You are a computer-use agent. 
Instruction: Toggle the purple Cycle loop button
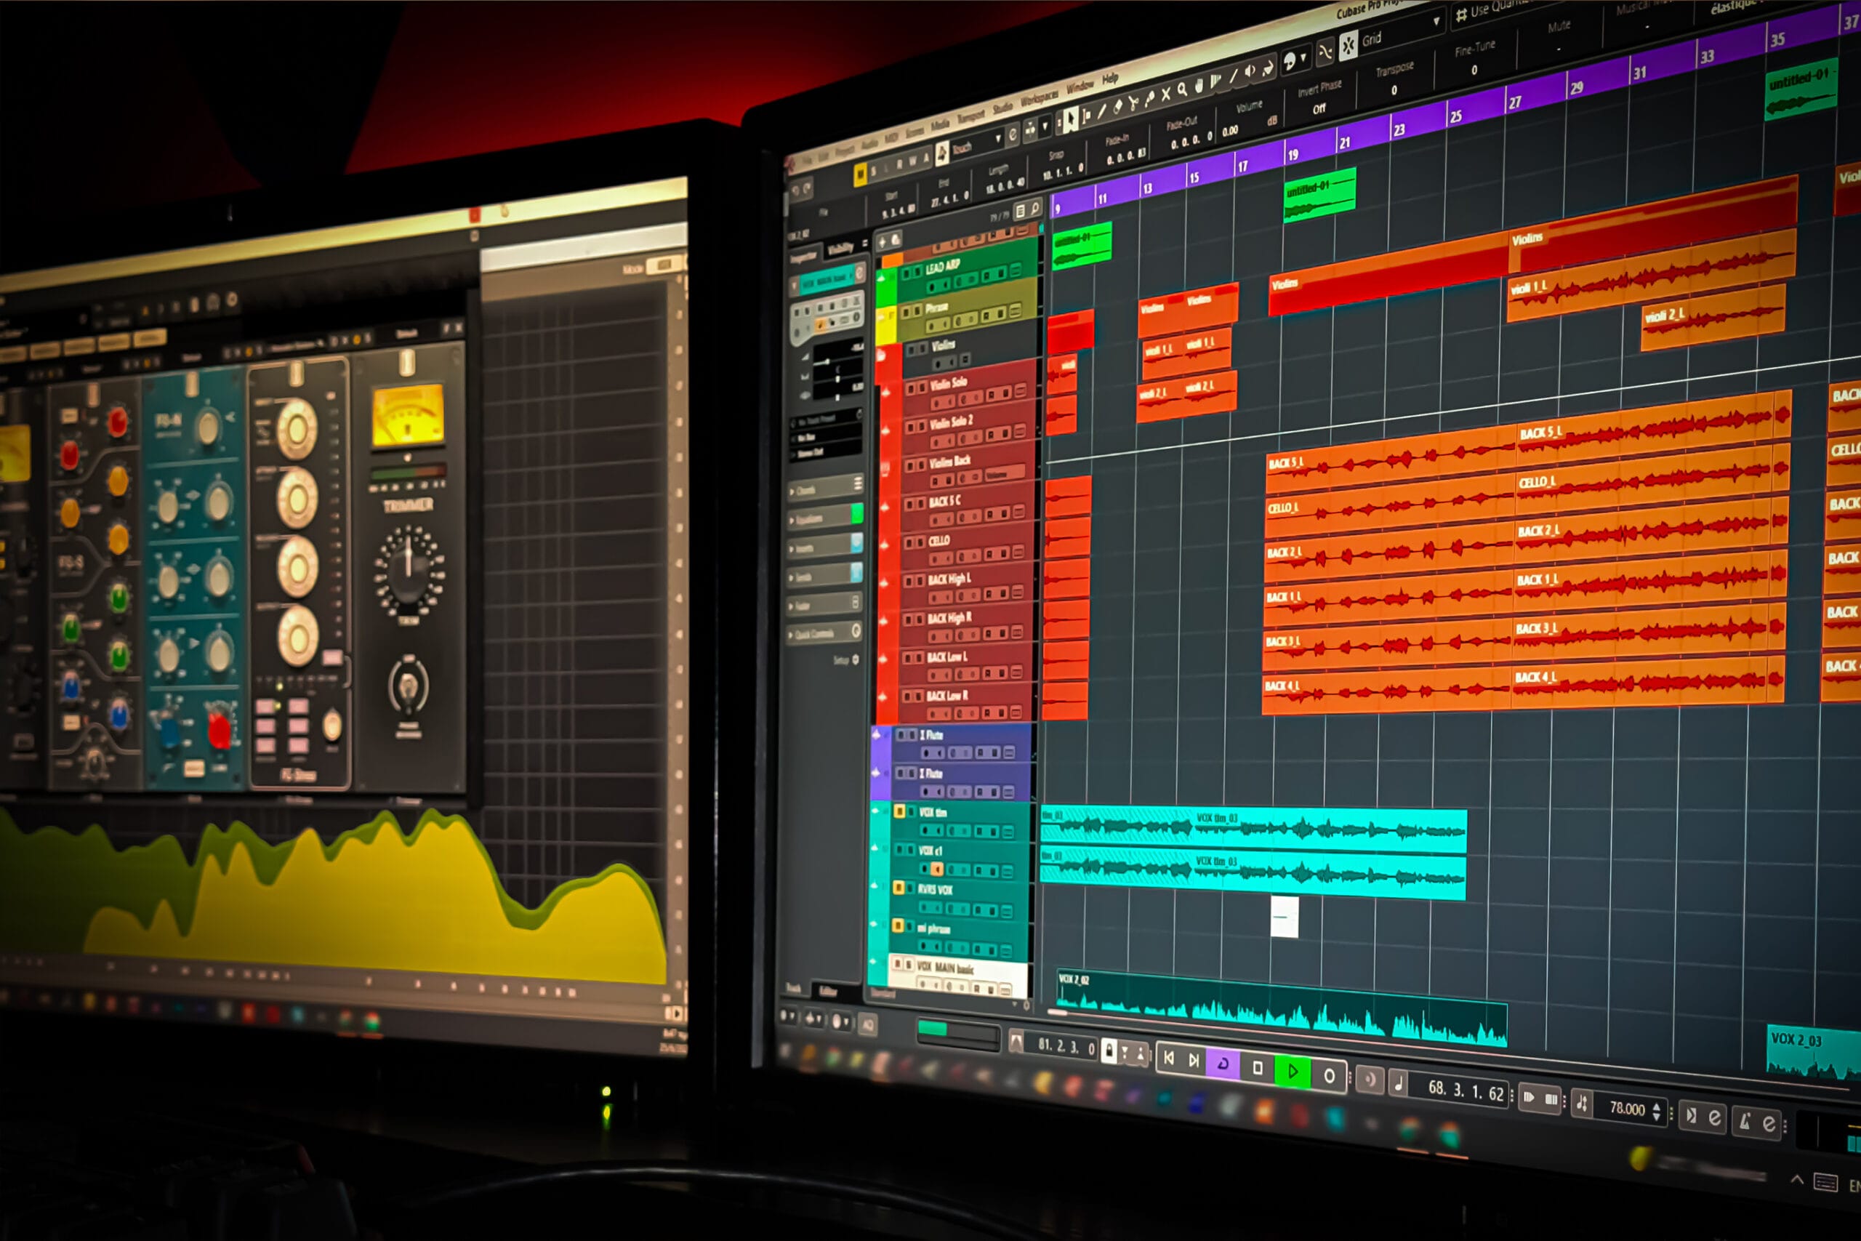(1223, 1063)
